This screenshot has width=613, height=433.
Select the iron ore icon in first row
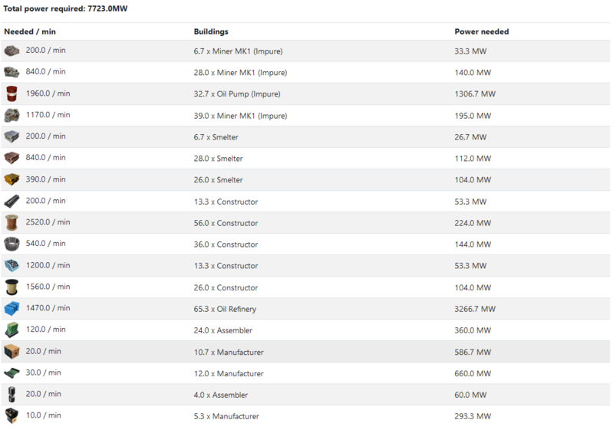point(12,51)
